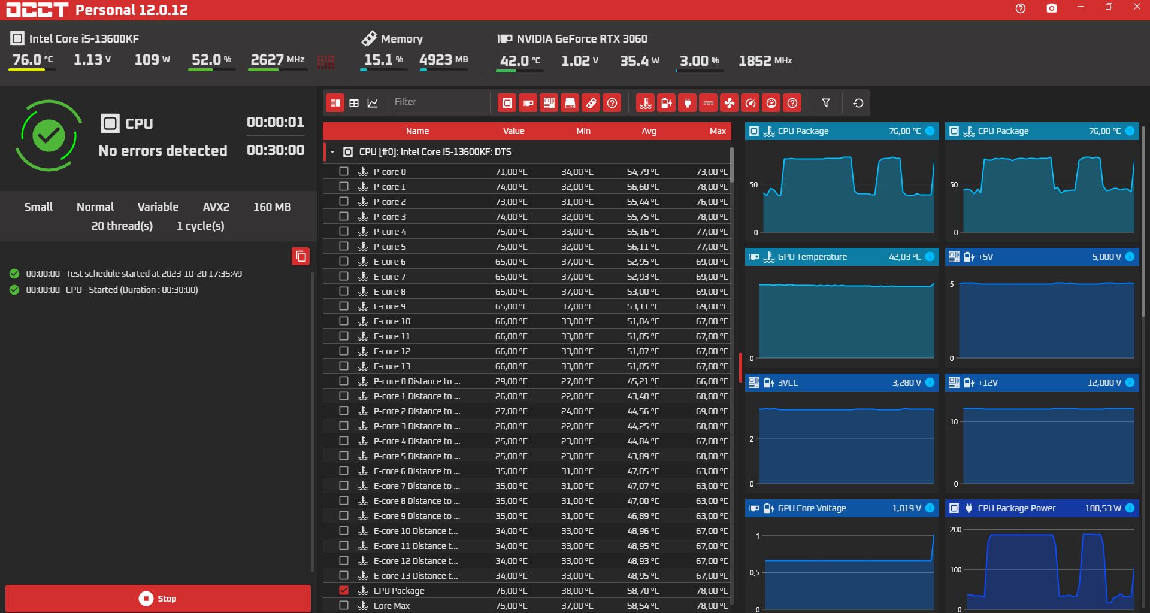Open info for 3VCC graph
1150x613 pixels.
[x=930, y=383]
